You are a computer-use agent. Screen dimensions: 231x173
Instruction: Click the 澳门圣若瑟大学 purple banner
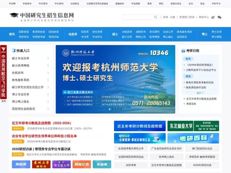click(62, 164)
